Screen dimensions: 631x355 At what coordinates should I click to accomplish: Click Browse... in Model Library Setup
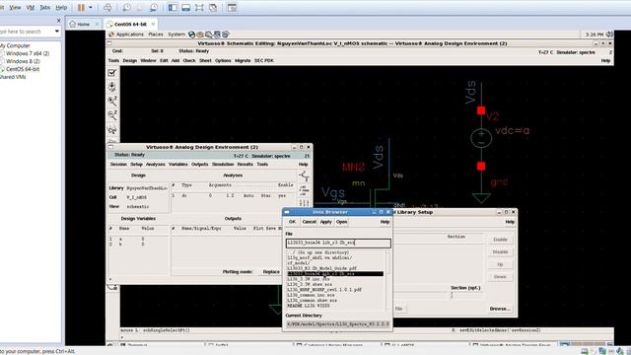[x=500, y=309]
